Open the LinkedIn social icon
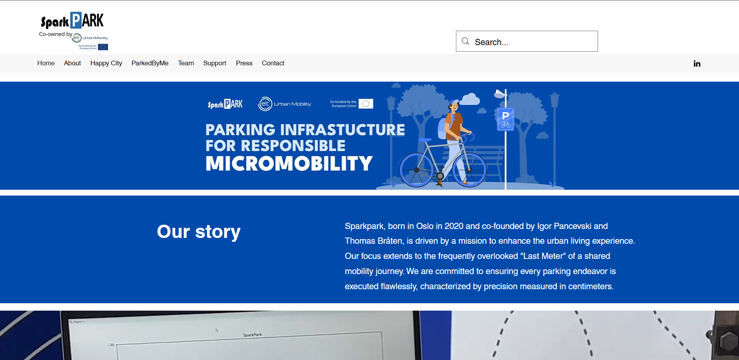Viewport: 739px width, 360px height. (x=697, y=64)
